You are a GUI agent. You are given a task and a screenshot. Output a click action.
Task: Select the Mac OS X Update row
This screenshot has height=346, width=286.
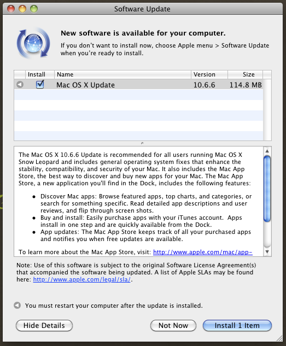click(x=138, y=85)
